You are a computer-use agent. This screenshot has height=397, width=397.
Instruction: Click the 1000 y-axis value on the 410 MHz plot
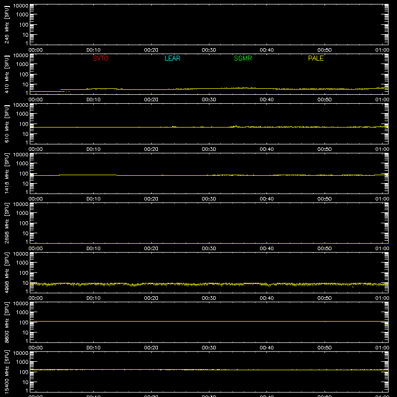pos(22,65)
